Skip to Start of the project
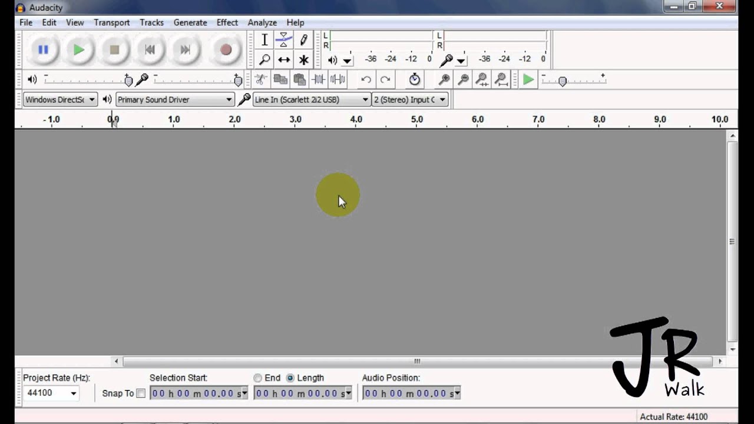Screen dimensions: 754x424 pyautogui.click(x=150, y=50)
